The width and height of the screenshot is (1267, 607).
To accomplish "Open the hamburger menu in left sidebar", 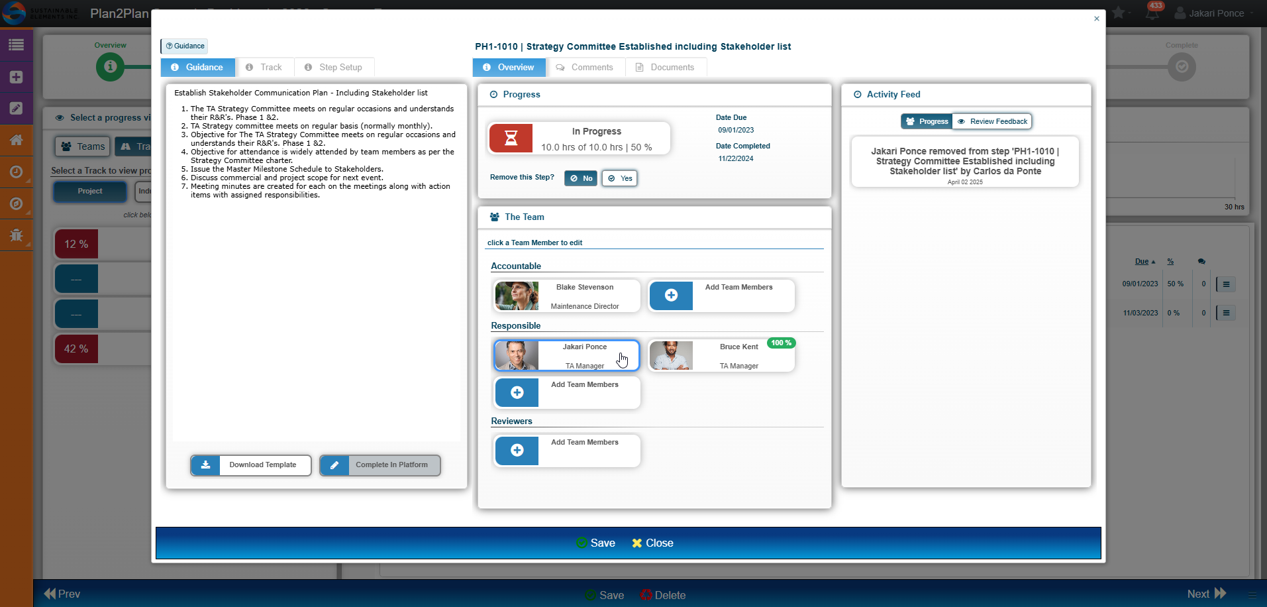I will tap(16, 45).
